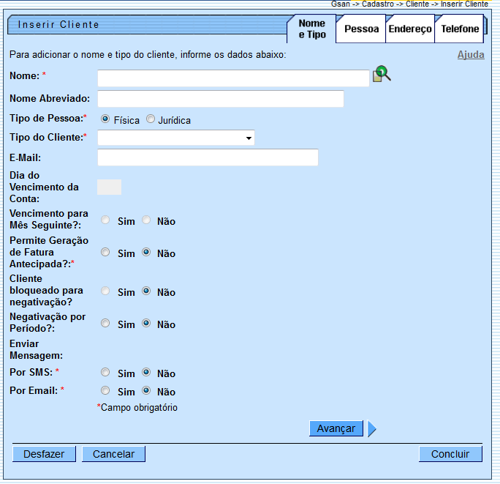Enable Sim for Por SMS
This screenshot has width=500, height=484.
point(105,372)
